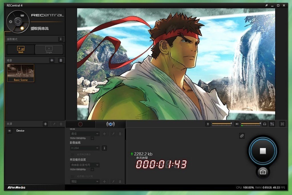
Task: Click the microphone icon
Action: pos(208,124)
